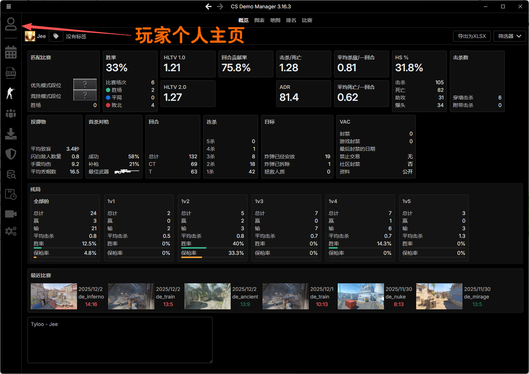The width and height of the screenshot is (529, 374).
Task: Go to matches via calendar icon
Action: tap(11, 52)
